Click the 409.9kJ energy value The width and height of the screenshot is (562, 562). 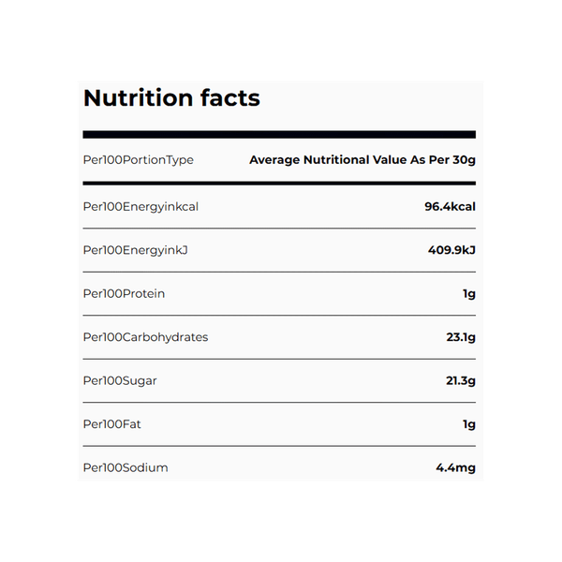pos(451,250)
